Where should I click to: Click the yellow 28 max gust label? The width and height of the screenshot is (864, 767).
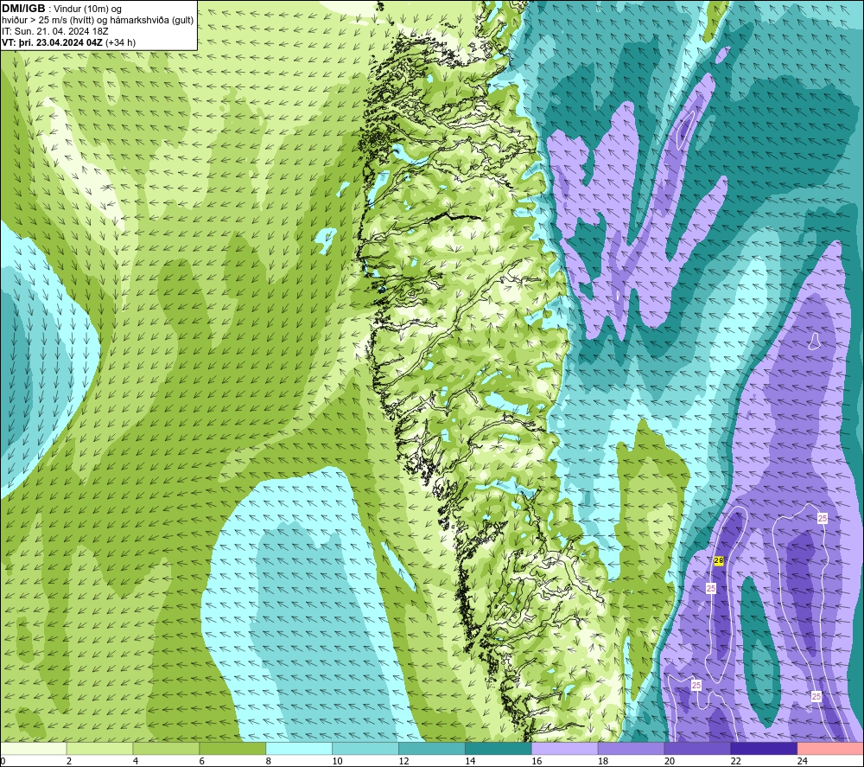coord(718,561)
